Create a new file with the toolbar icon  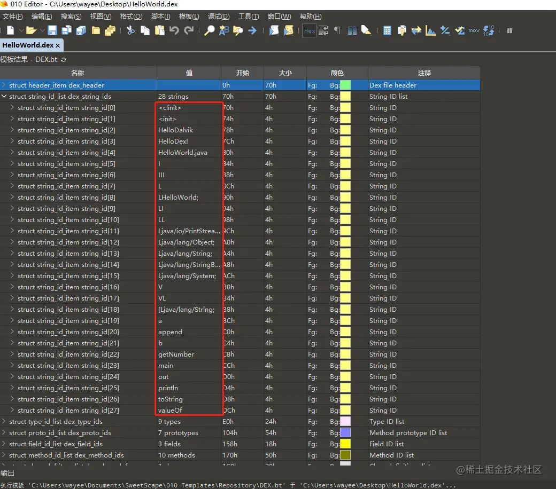tap(10, 31)
